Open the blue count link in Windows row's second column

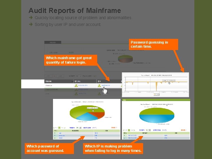pos(83,85)
